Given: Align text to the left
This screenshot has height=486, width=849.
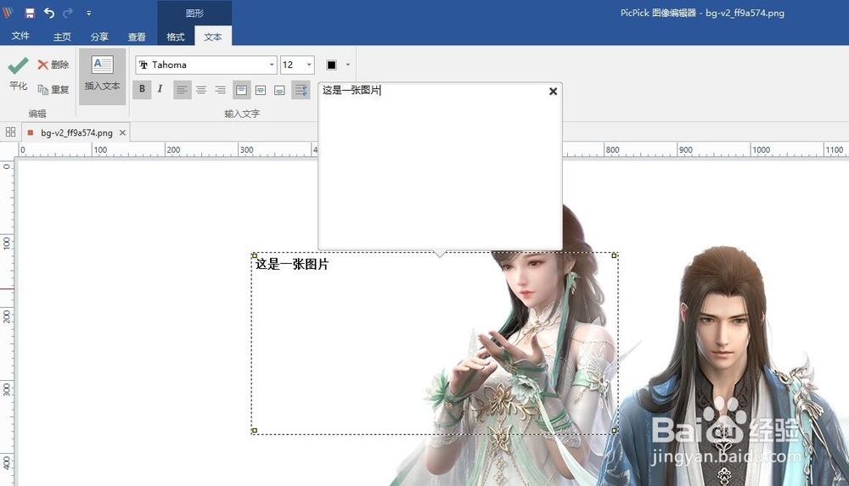Looking at the screenshot, I should (182, 90).
